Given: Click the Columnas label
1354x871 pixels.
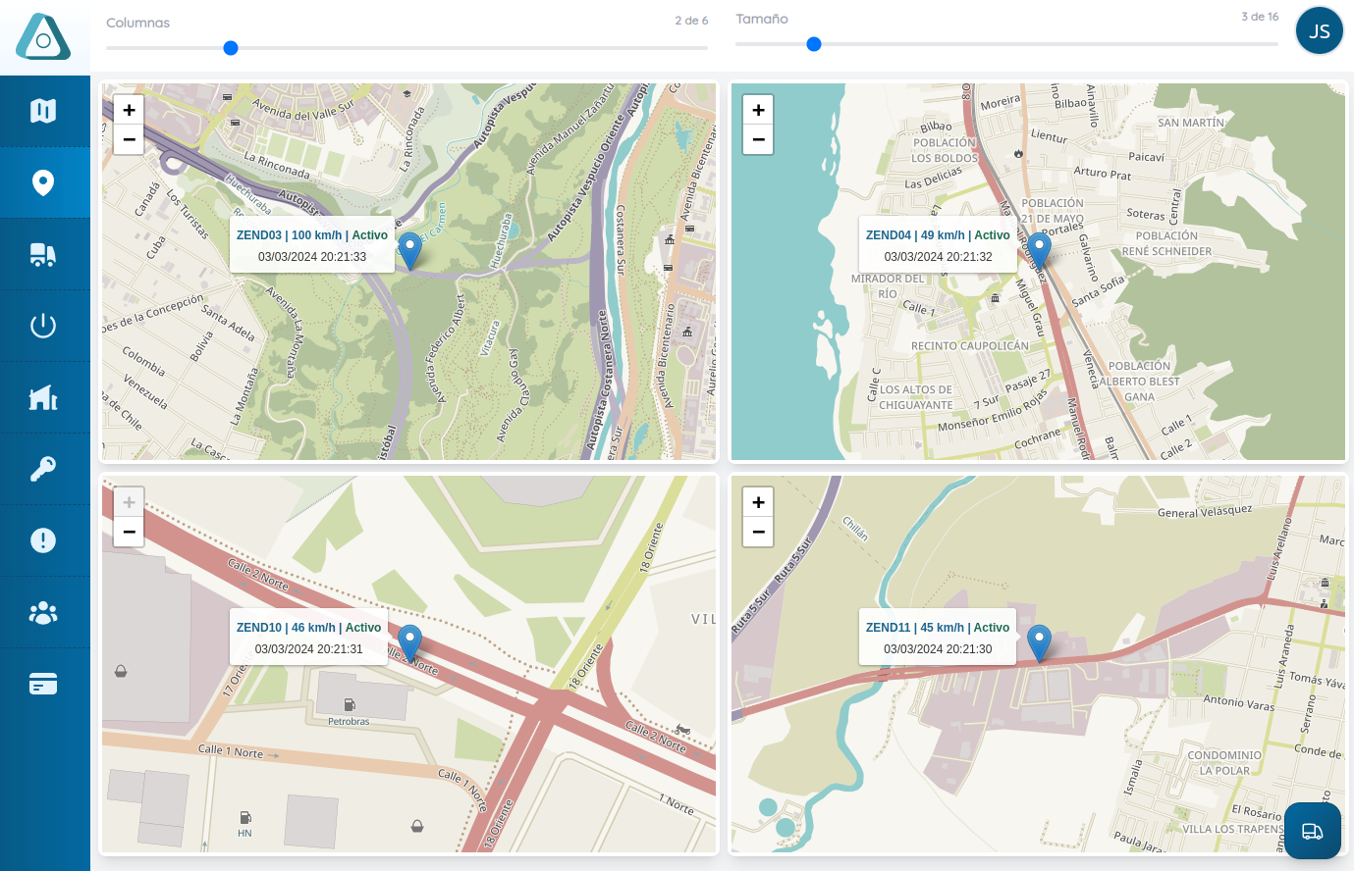Looking at the screenshot, I should point(137,23).
